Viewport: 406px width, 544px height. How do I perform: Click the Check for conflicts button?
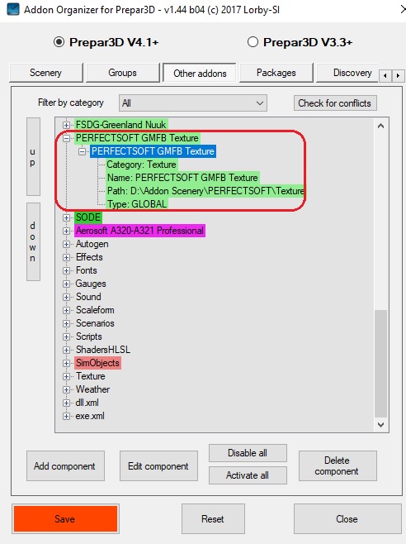click(335, 103)
